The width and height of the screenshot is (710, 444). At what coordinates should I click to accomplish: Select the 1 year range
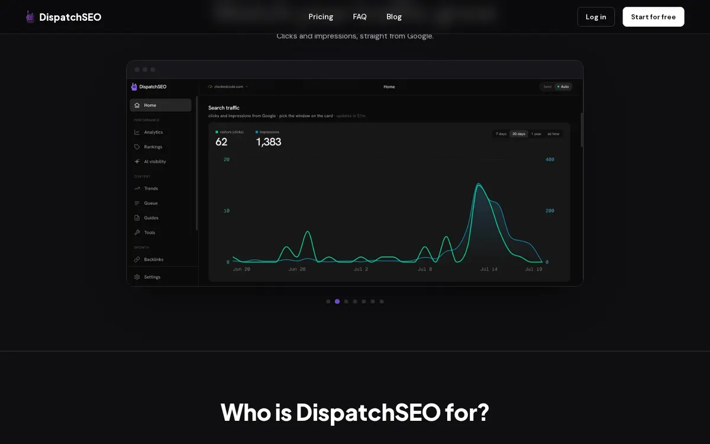(x=536, y=134)
